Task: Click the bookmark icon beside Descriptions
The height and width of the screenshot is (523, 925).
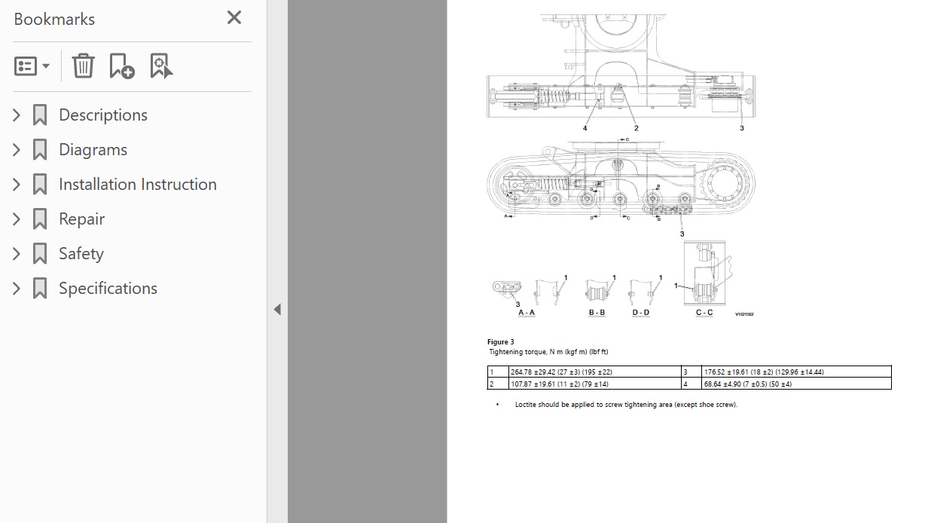Action: (x=40, y=115)
